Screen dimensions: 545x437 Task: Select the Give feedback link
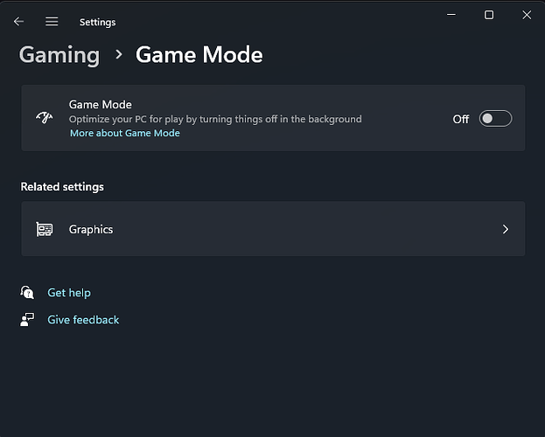(x=83, y=320)
